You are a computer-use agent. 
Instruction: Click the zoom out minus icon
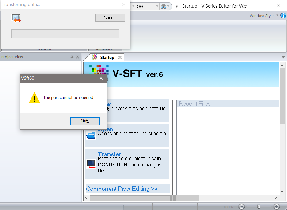tap(241, 207)
